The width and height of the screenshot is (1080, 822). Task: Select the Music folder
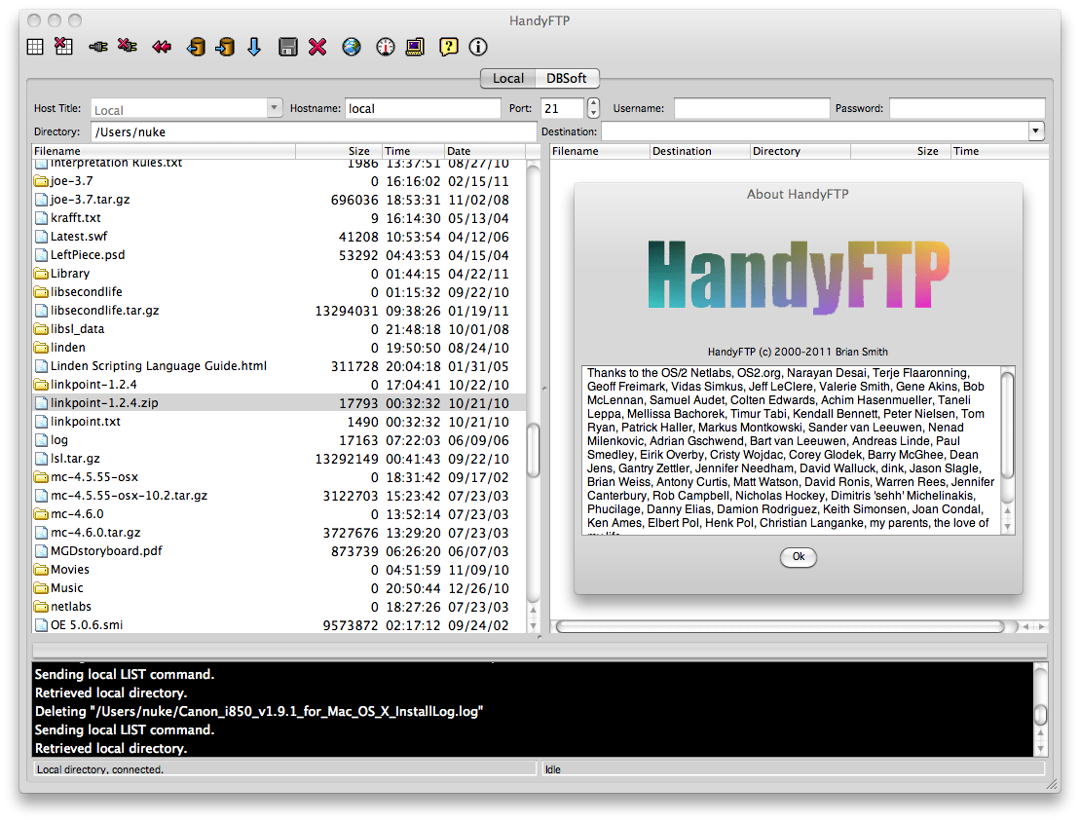(67, 587)
